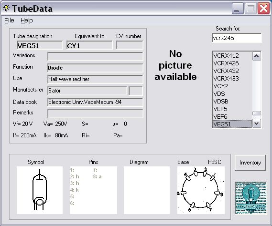
Task: Minimize the TubeData window
Action: tap(238, 9)
